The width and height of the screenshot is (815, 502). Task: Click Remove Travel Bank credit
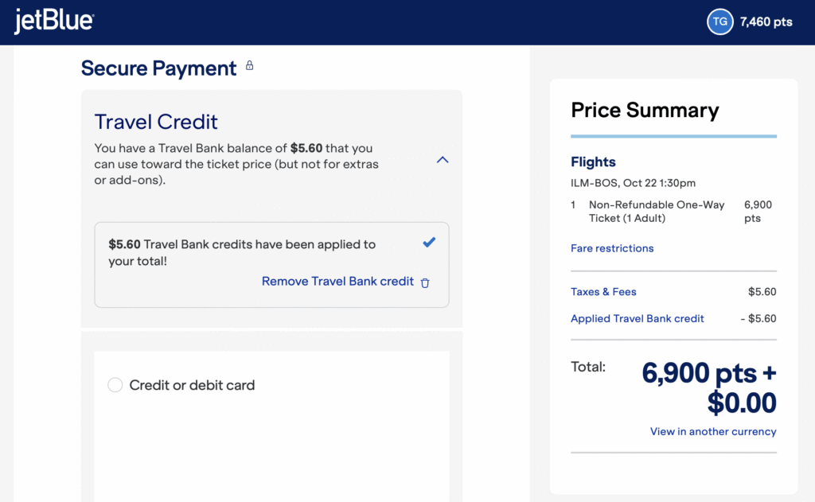click(337, 281)
